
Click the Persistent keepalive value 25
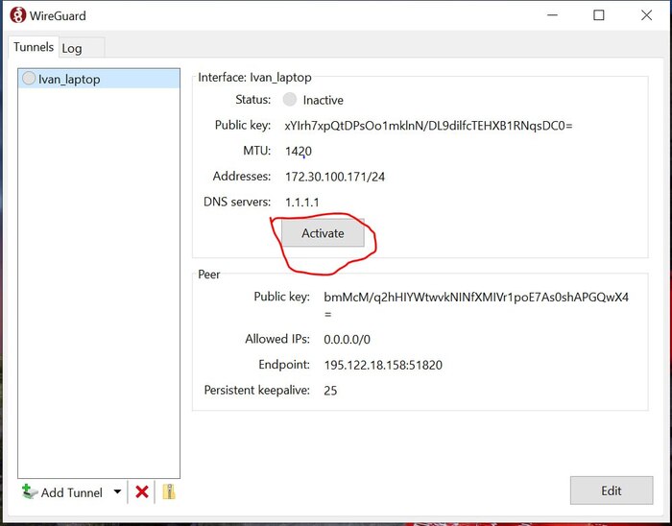coord(330,391)
